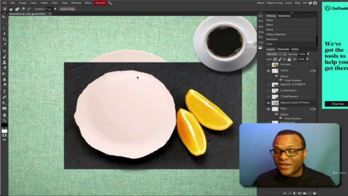Image resolution: width=348 pixels, height=196 pixels.
Task: Hide the Plate layer
Action: 268,109
